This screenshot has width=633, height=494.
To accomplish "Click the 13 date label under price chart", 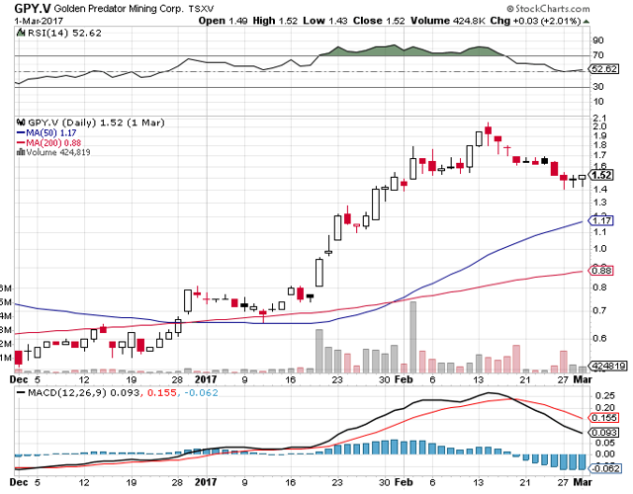I will tap(478, 379).
